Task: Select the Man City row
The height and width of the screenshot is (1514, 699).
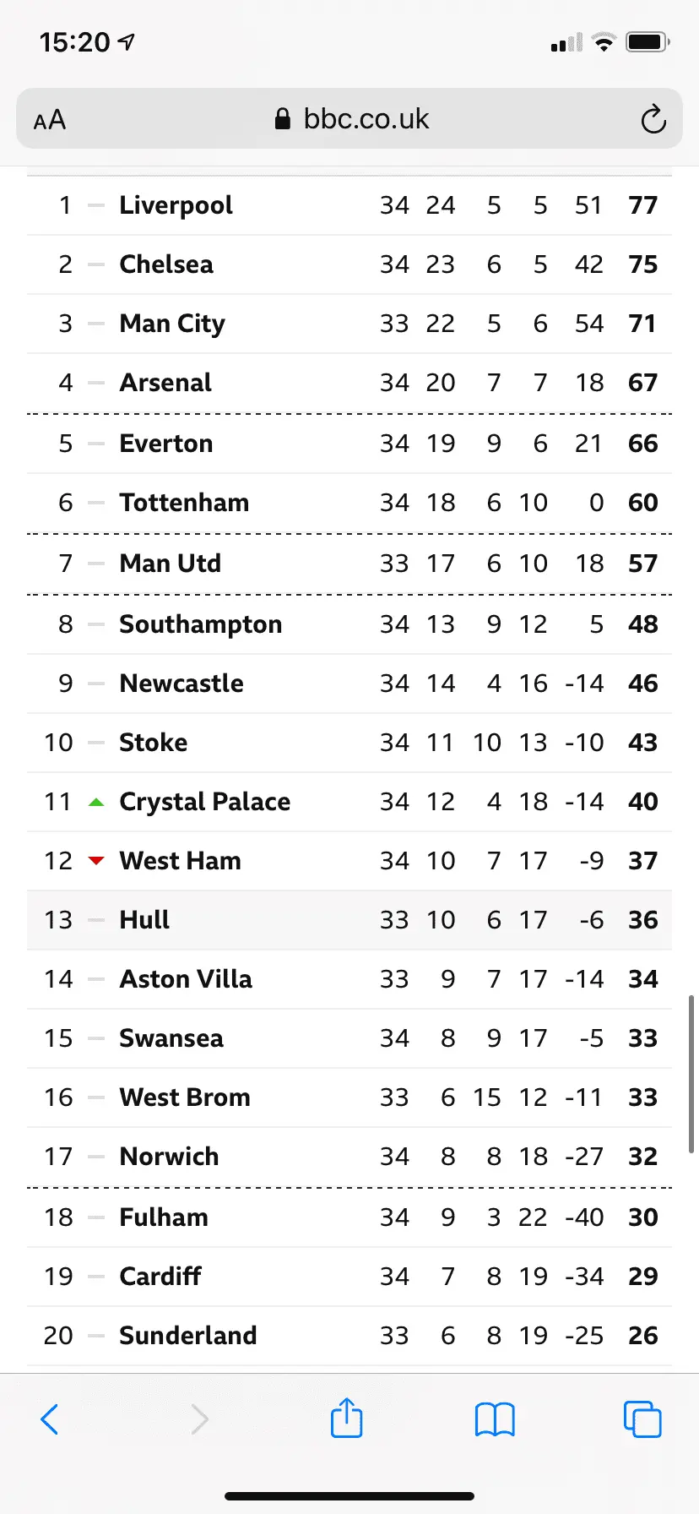Action: point(349,324)
